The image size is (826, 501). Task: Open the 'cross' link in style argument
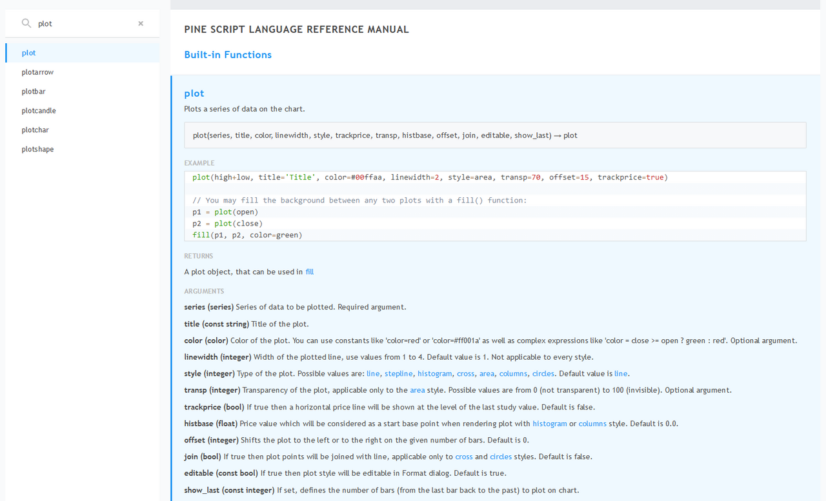point(465,374)
